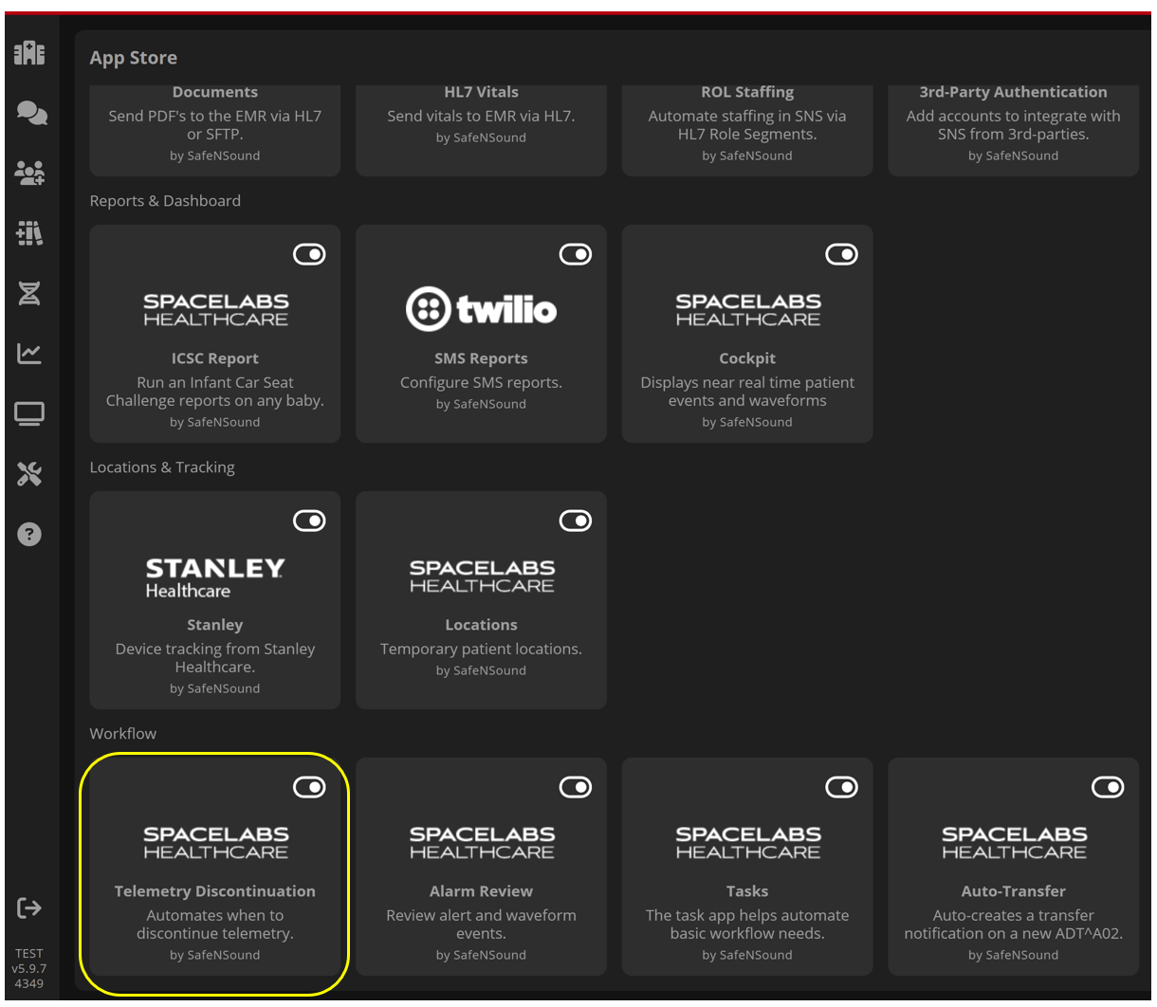Open the Cockpit app title

tap(747, 358)
